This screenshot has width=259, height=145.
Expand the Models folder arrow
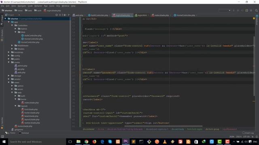(12, 49)
